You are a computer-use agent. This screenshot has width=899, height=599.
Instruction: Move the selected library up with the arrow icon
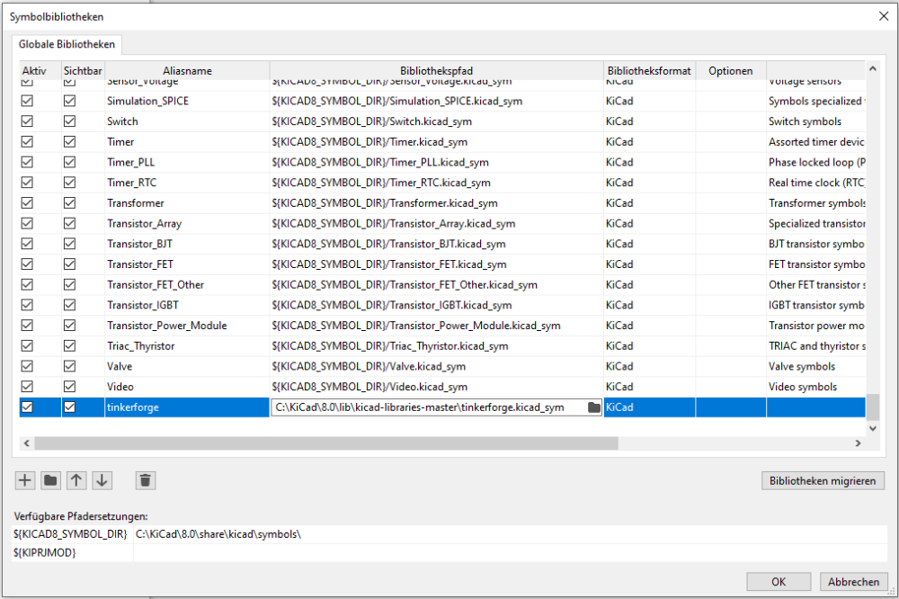tap(77, 480)
